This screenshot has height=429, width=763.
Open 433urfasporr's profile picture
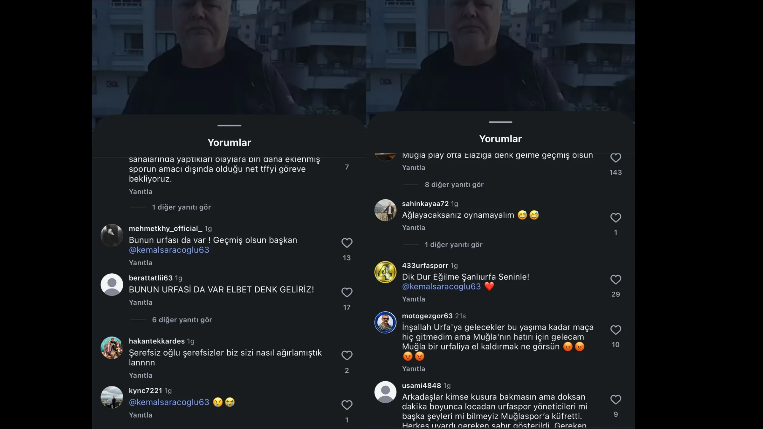click(x=385, y=272)
